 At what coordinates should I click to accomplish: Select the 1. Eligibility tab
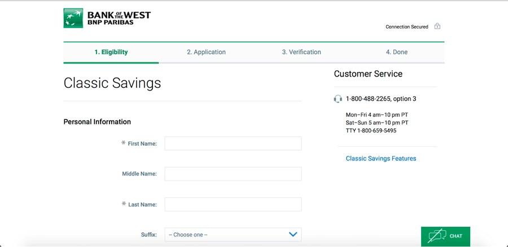111,52
